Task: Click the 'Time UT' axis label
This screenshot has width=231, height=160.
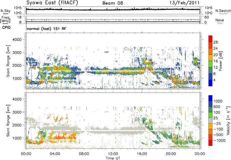Action: point(113,158)
